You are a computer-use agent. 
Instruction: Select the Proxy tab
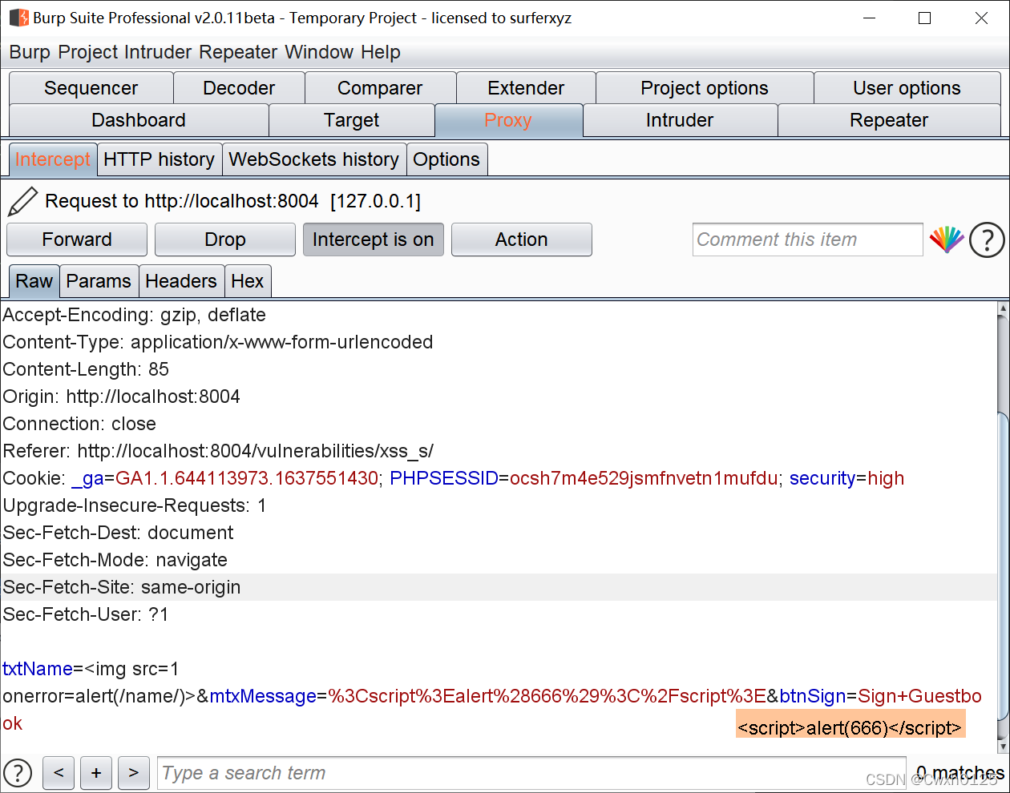pos(508,120)
